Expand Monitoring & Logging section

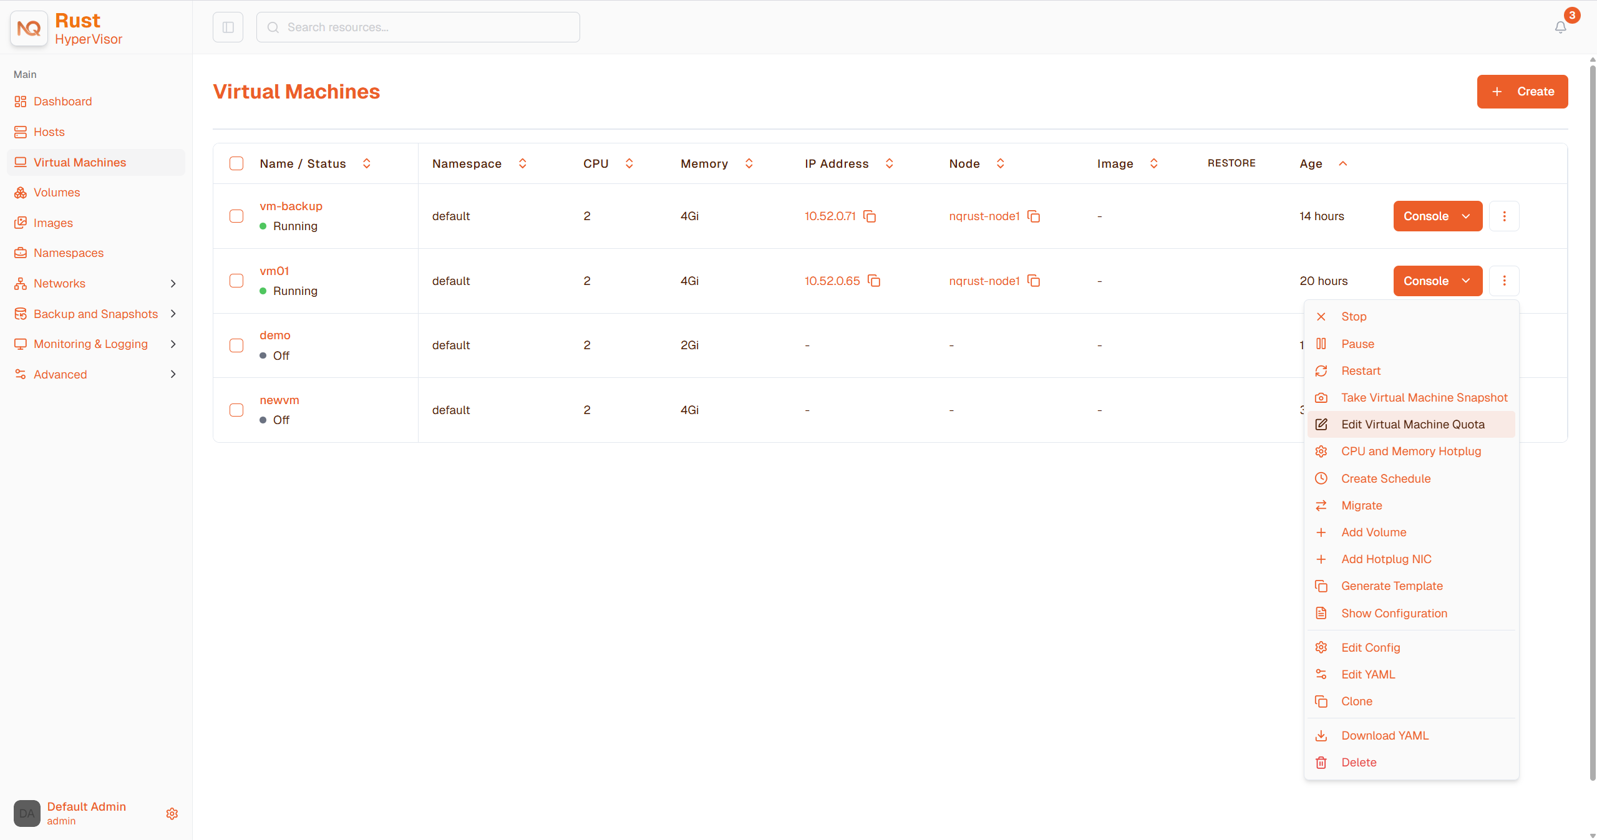(173, 344)
